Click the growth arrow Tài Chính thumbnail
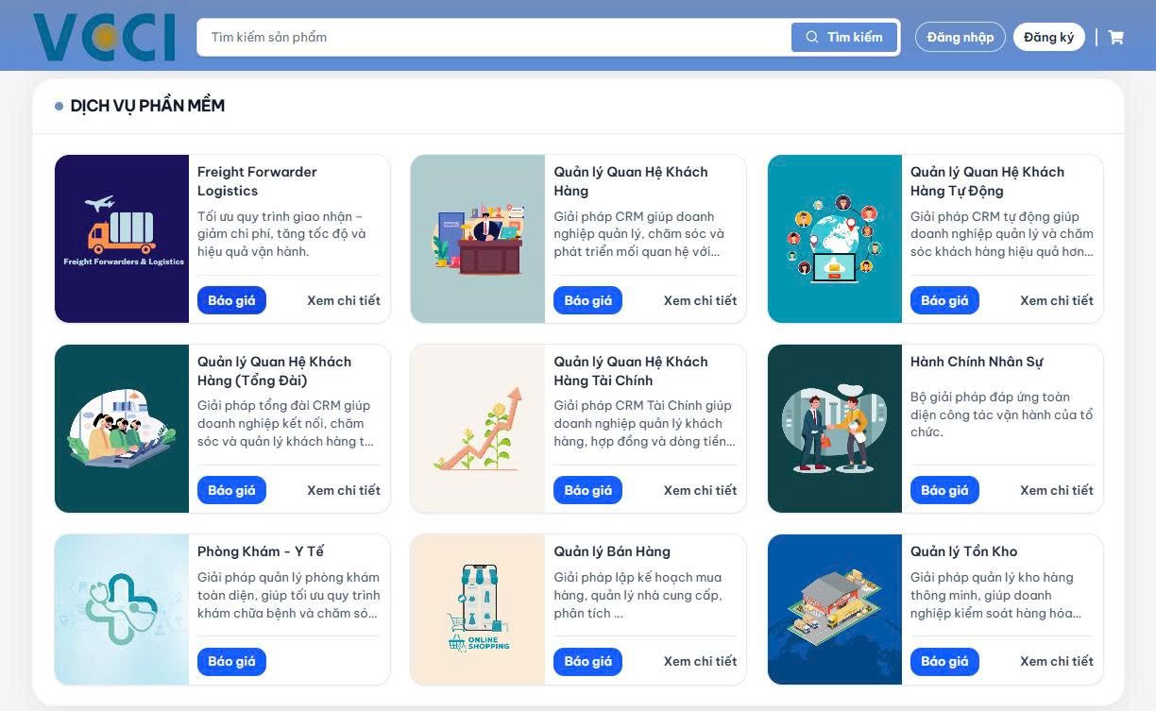Screen dimensions: 1156x711 click(478, 429)
